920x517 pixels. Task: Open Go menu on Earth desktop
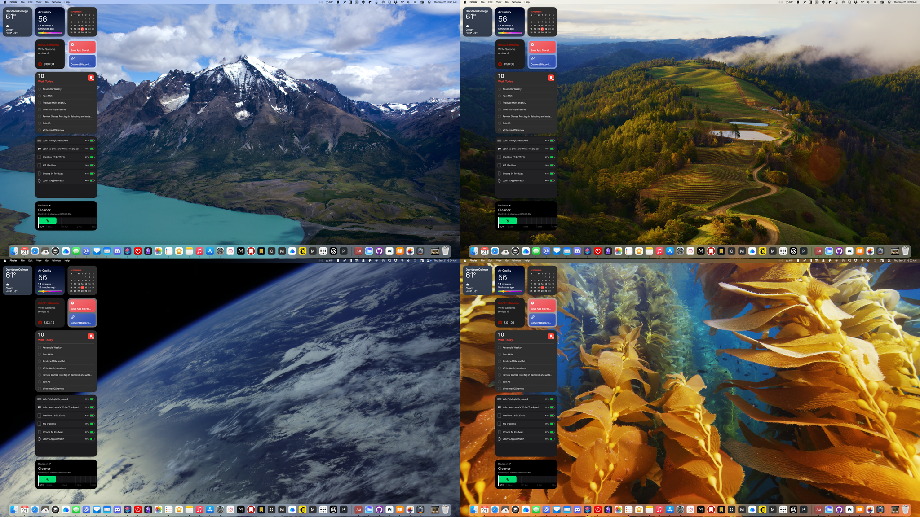[x=47, y=261]
